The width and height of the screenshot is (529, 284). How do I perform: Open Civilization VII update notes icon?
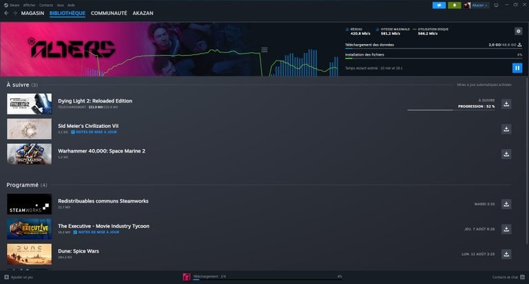pyautogui.click(x=72, y=132)
